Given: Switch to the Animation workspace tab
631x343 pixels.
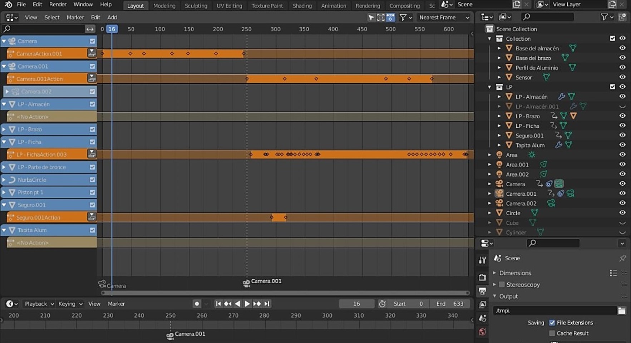Looking at the screenshot, I should (x=334, y=6).
